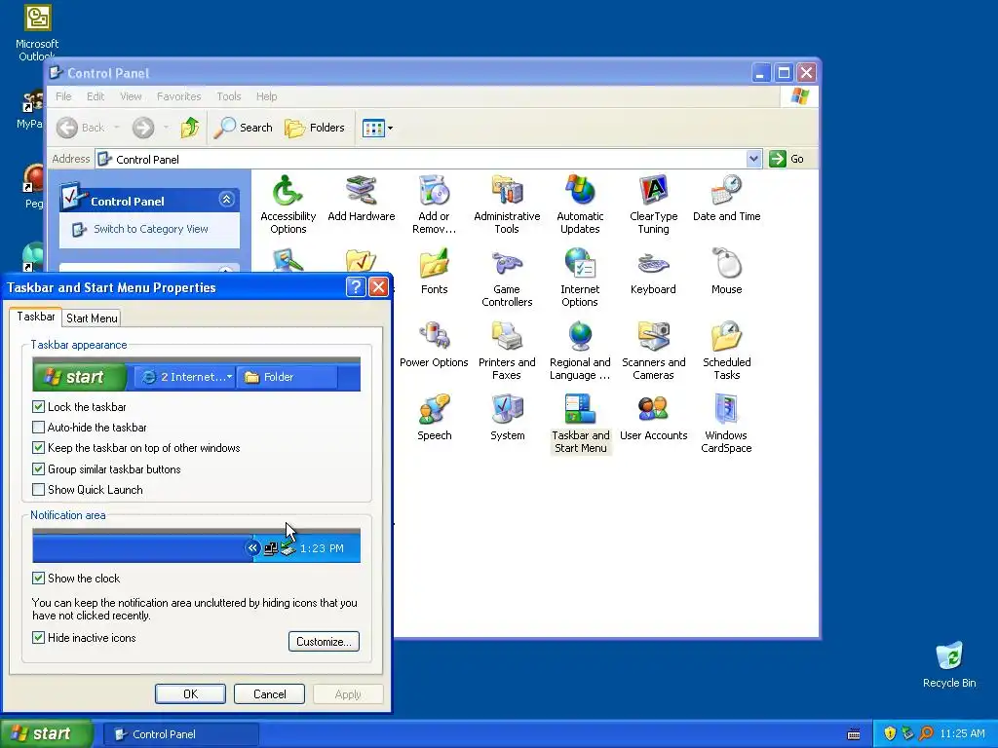
Task: Open Automatic Updates
Action: coord(580,205)
